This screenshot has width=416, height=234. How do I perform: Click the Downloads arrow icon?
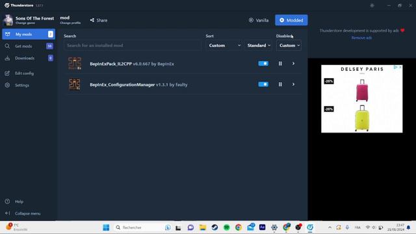pyautogui.click(x=7, y=58)
